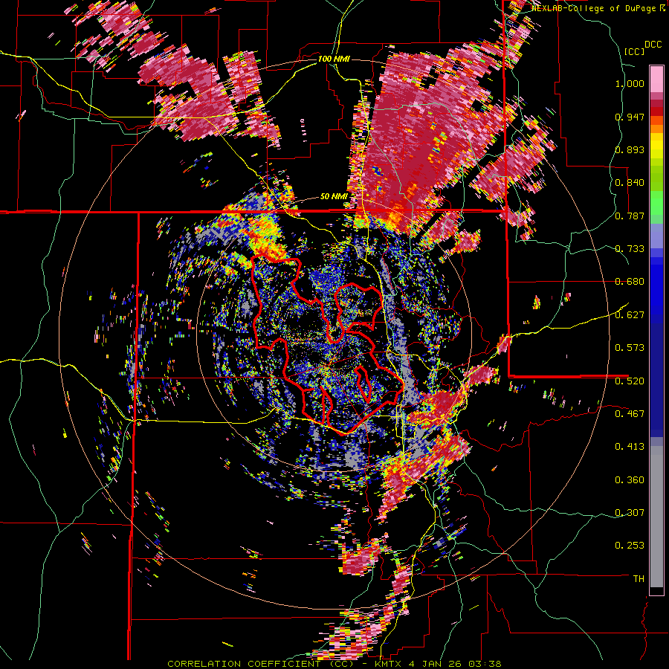Viewport: 669px width, 669px height.
Task: Click the DCC product label
Action: 653,45
